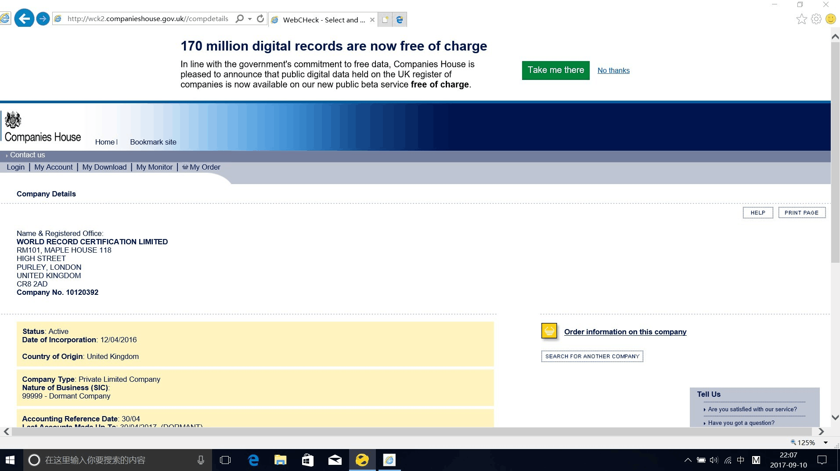Click the horizontal scrollbar right arrow
The height and width of the screenshot is (471, 840).
tap(821, 431)
